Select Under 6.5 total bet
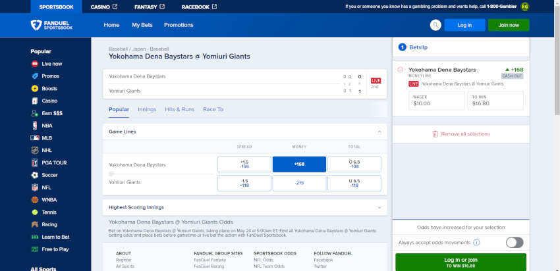Viewport: 560px width, 271px height. (x=354, y=183)
